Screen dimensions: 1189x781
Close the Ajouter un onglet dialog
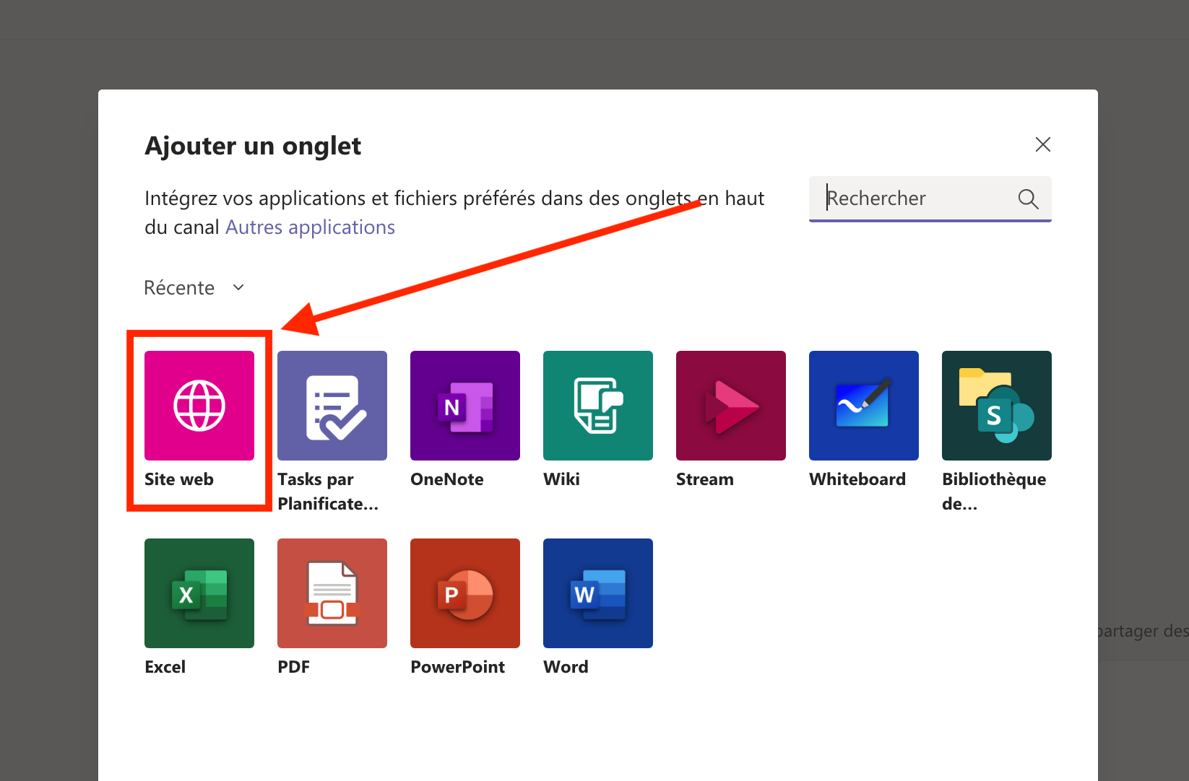(1042, 144)
